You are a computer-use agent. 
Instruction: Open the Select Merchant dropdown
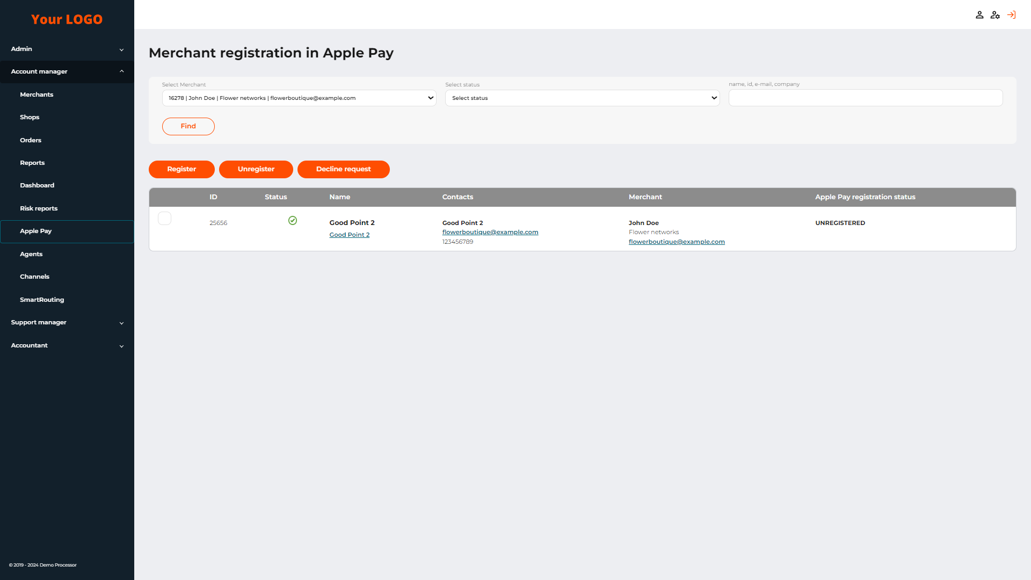click(299, 98)
